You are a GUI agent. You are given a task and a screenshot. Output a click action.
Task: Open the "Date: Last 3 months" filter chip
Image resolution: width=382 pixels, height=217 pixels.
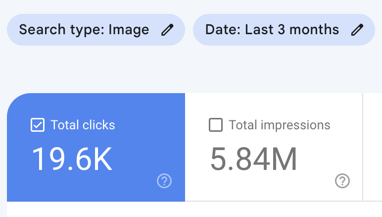(272, 30)
